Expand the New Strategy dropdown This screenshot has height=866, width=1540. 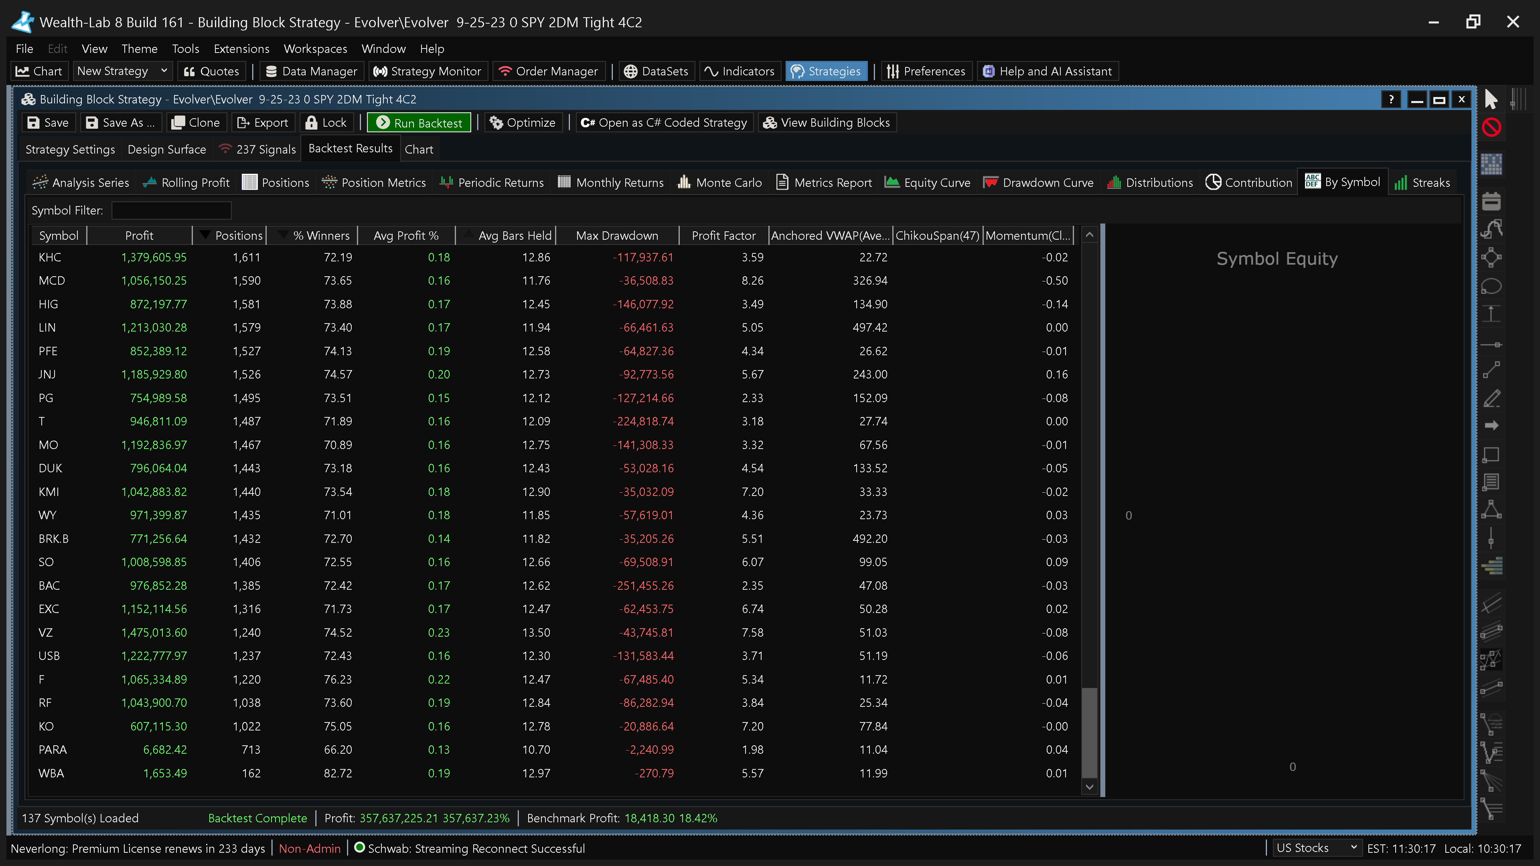(164, 71)
